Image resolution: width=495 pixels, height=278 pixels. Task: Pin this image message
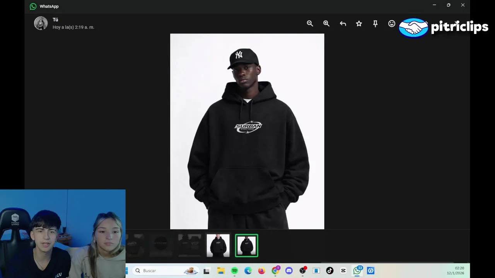pyautogui.click(x=375, y=24)
